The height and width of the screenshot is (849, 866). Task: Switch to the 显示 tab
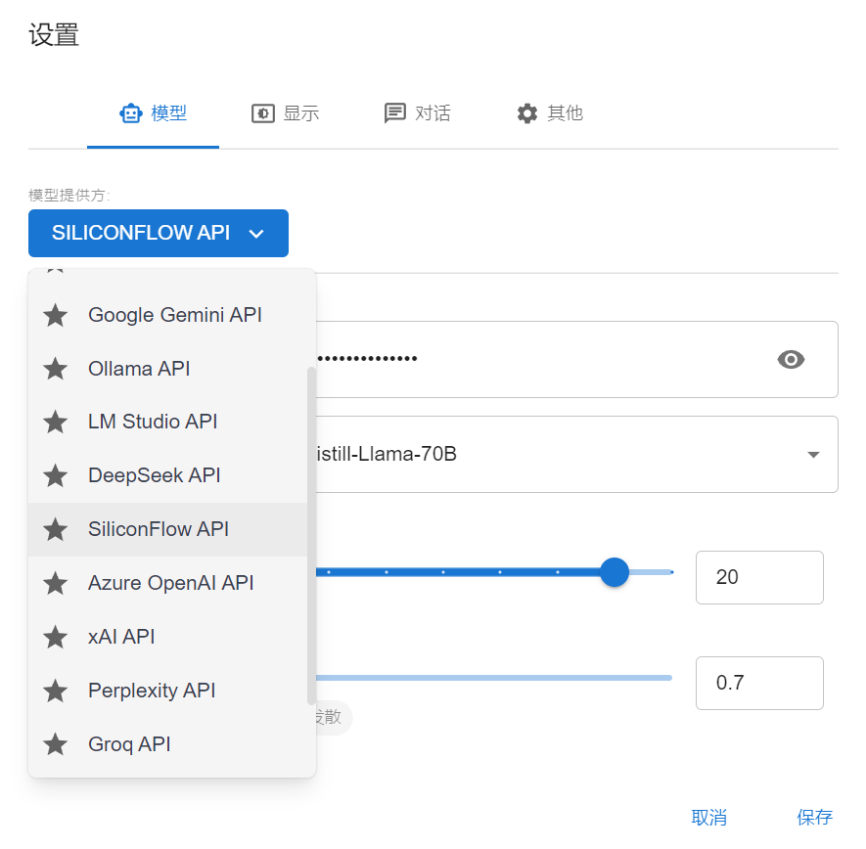pos(285,113)
